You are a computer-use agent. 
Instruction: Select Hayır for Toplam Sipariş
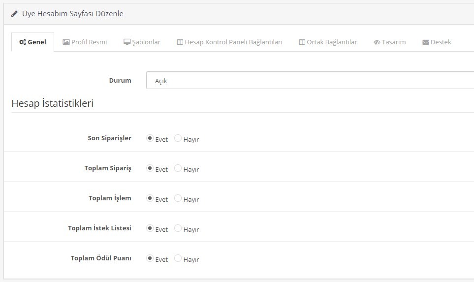(x=178, y=168)
